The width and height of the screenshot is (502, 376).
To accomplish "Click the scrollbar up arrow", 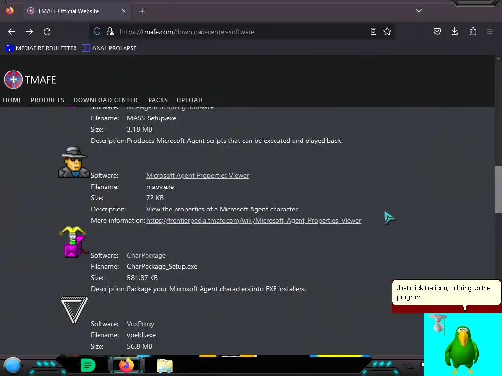I will (498, 59).
